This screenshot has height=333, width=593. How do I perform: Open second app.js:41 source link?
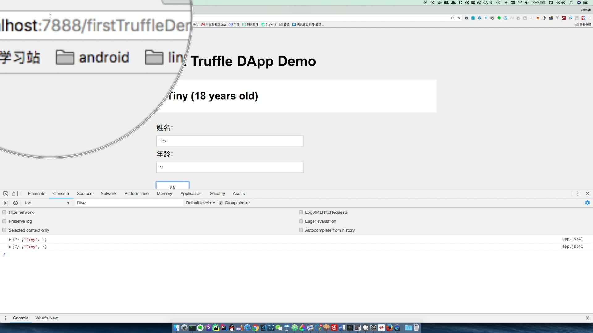[573, 247]
